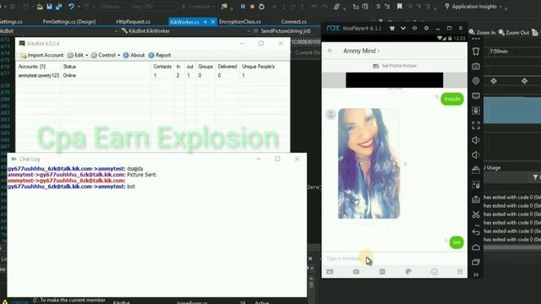The width and height of the screenshot is (541, 304).
Task: Click the Nox home icon
Action: 476,247
